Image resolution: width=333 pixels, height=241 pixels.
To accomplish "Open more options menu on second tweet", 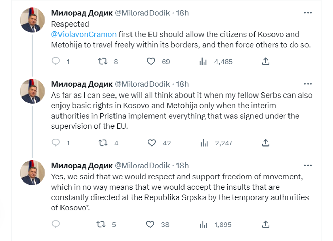I will pos(308,84).
